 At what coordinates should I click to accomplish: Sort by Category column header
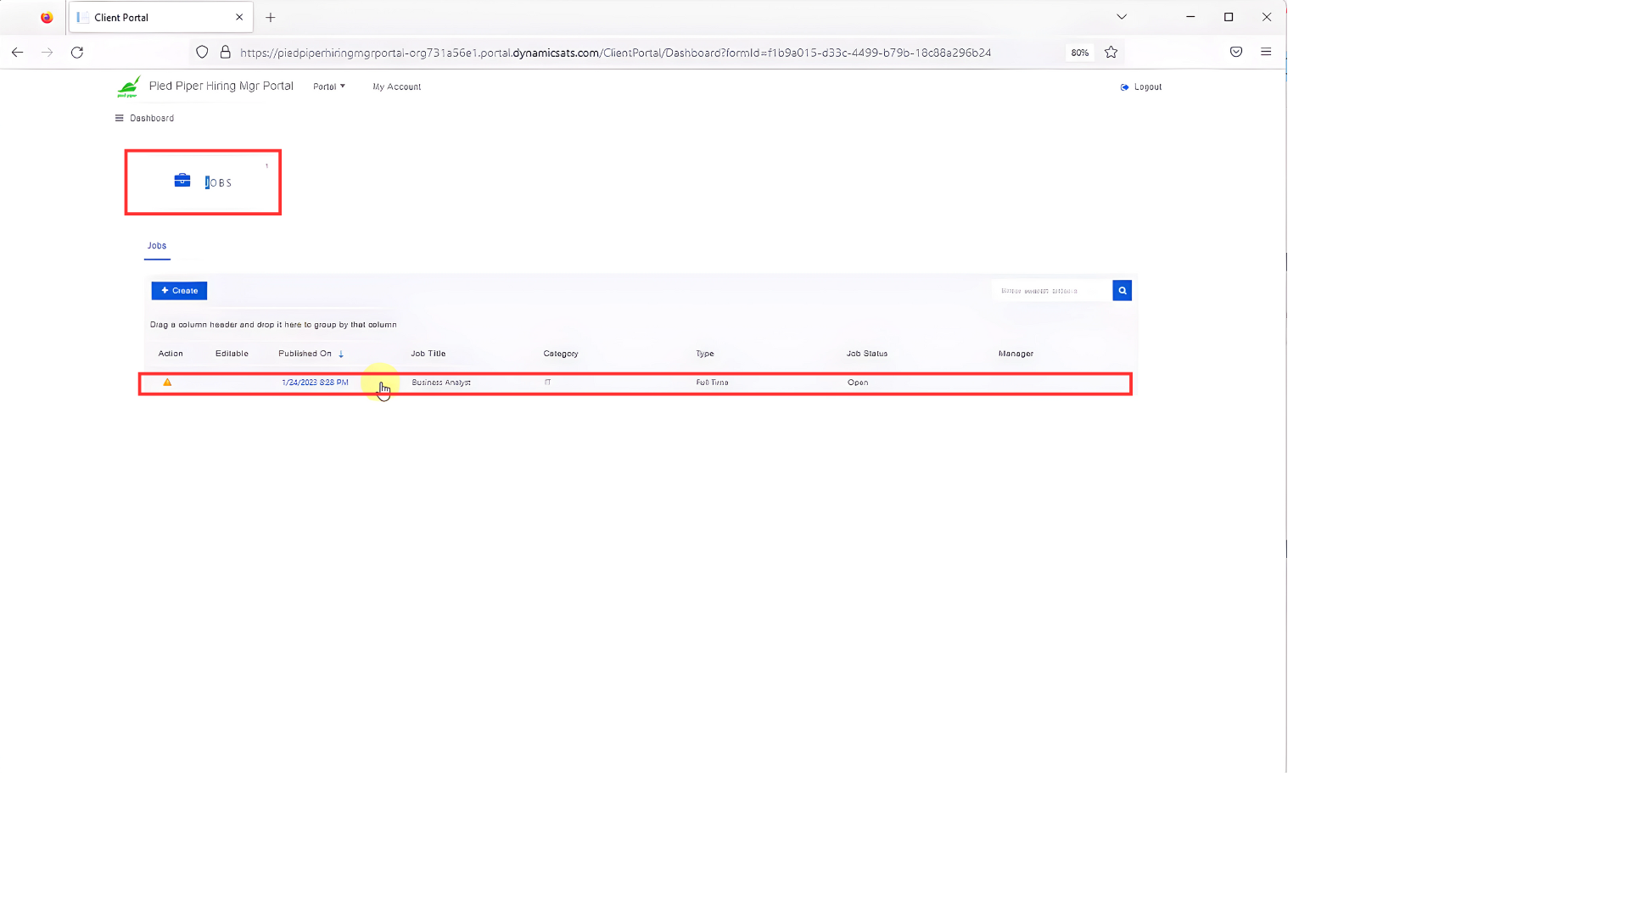click(x=561, y=354)
